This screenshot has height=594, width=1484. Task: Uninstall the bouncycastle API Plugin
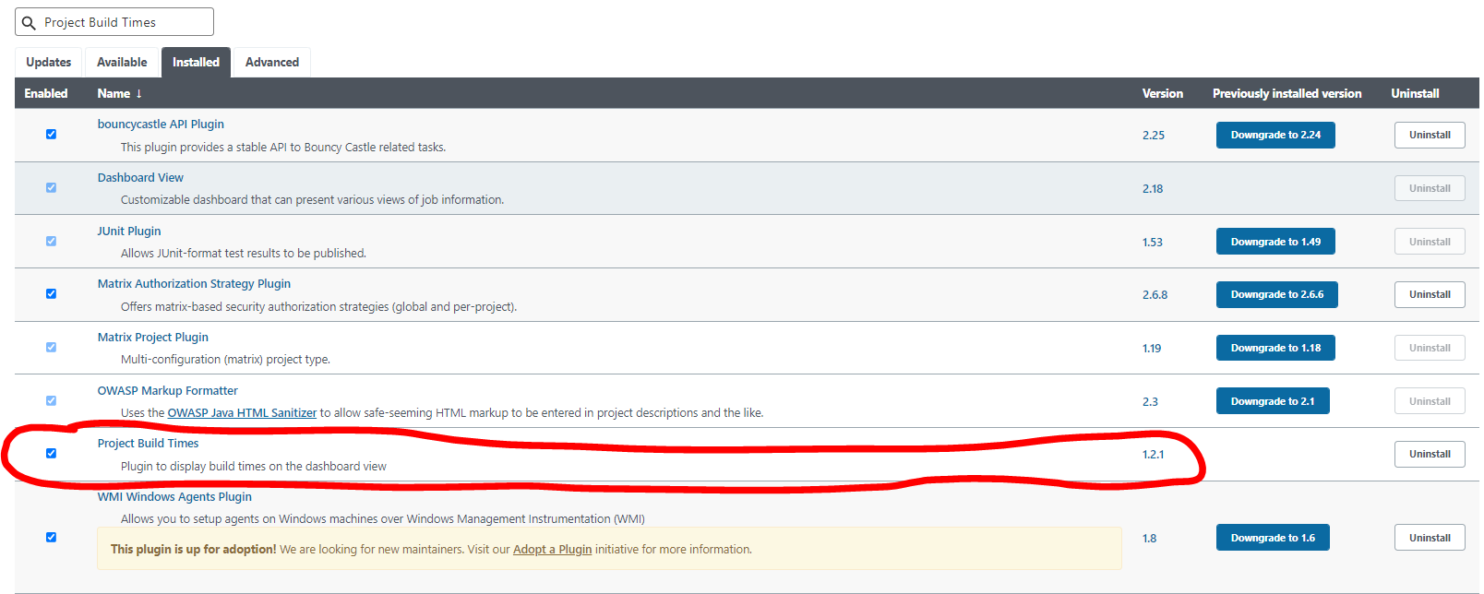pos(1430,135)
